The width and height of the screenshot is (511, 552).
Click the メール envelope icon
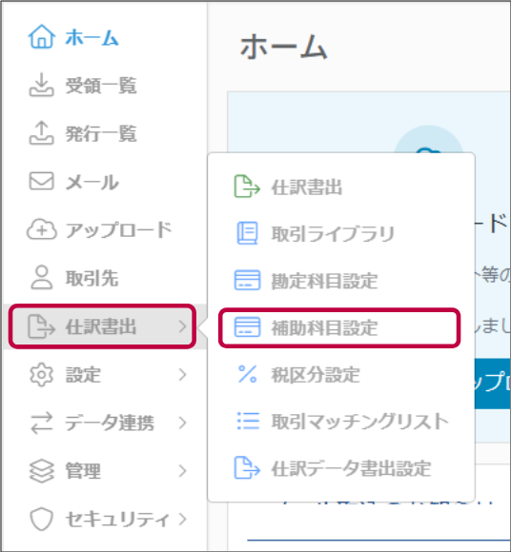click(42, 181)
